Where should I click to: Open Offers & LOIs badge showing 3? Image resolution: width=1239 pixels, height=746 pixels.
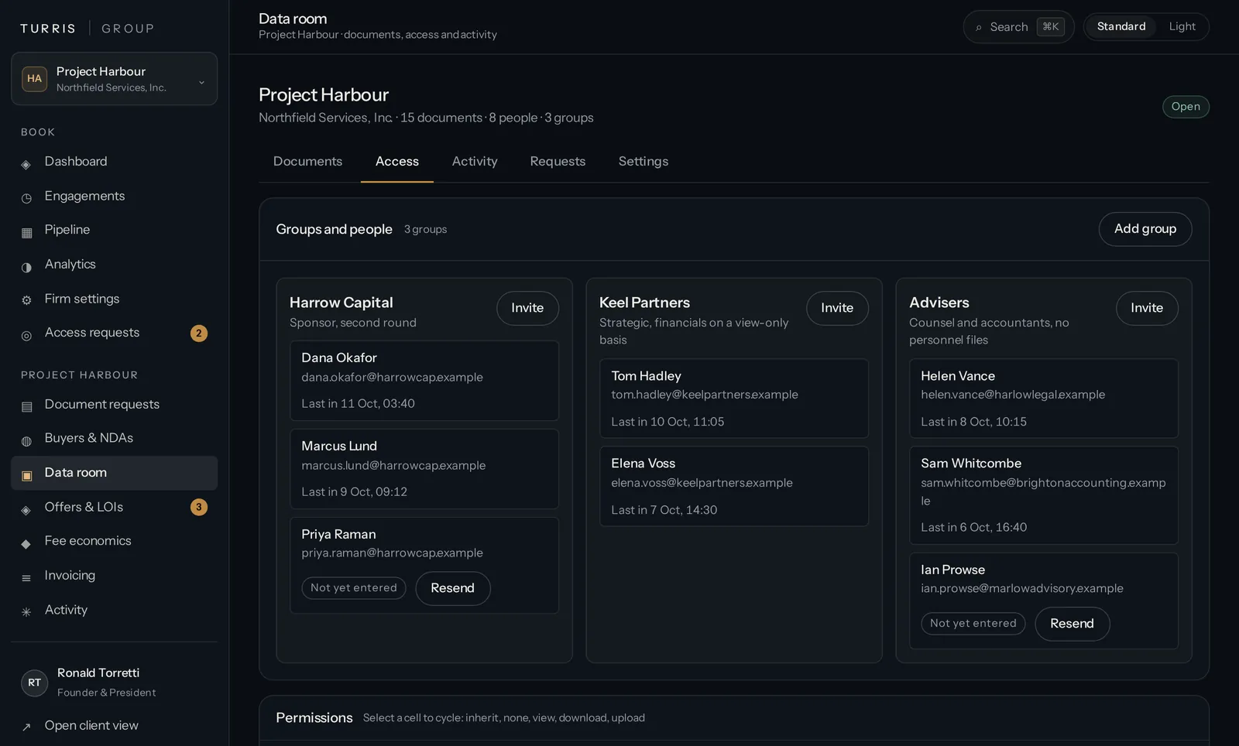click(199, 508)
